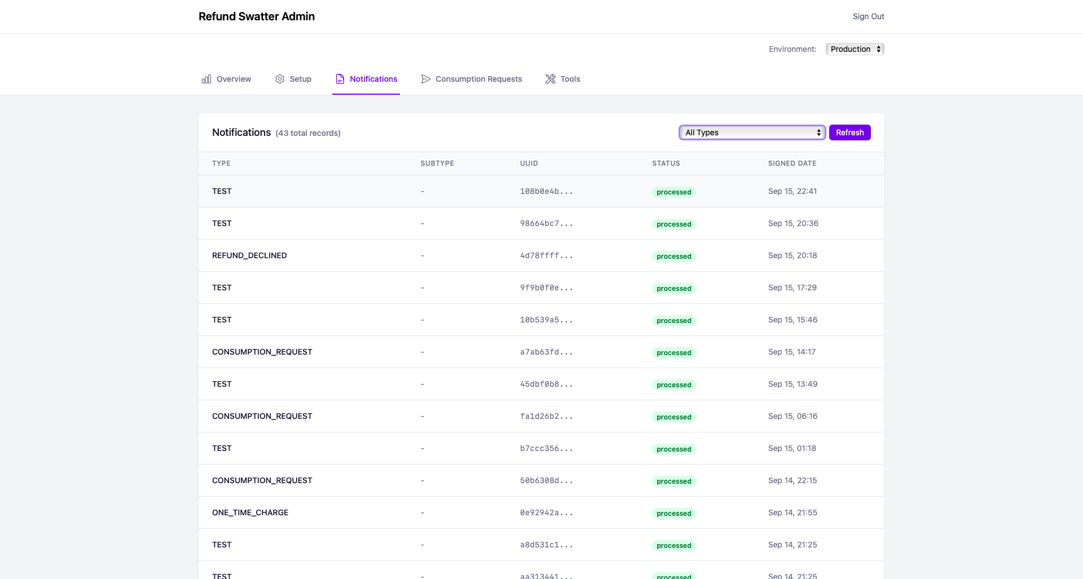
Task: Click the Overview bar chart icon
Action: click(x=206, y=79)
